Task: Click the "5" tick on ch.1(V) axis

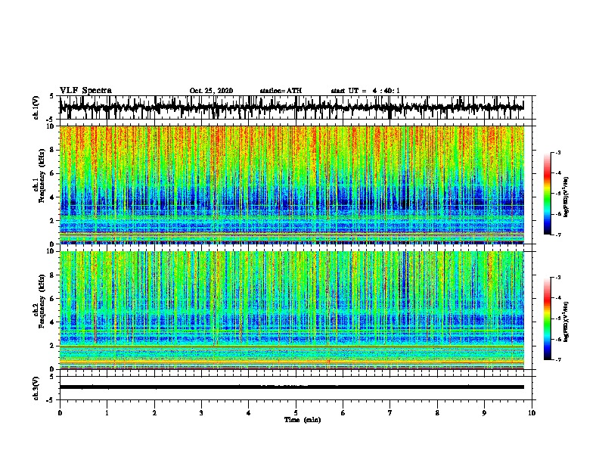Action: (51, 96)
